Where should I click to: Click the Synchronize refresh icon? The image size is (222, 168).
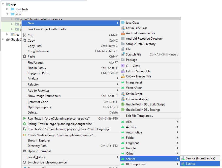coord(24,162)
